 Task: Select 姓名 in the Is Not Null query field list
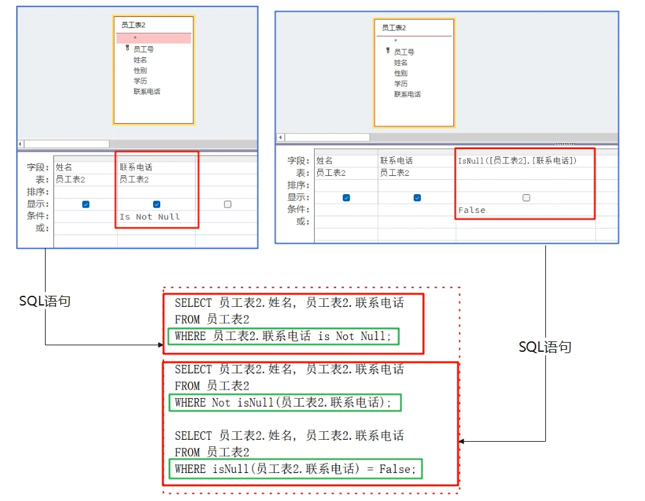[140, 60]
